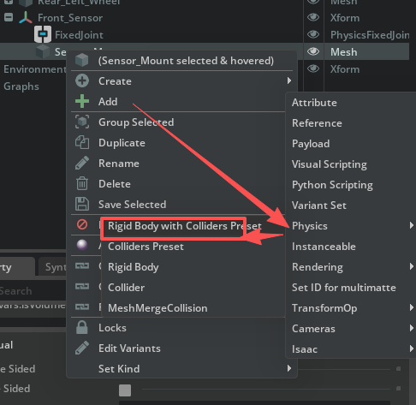Click the Create plus-circle icon
The height and width of the screenshot is (405, 416).
pos(82,81)
